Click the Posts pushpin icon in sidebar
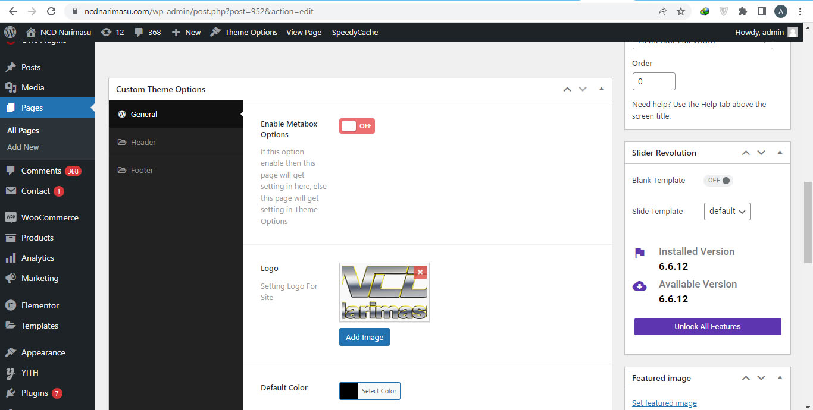Image resolution: width=813 pixels, height=410 pixels. coord(11,67)
